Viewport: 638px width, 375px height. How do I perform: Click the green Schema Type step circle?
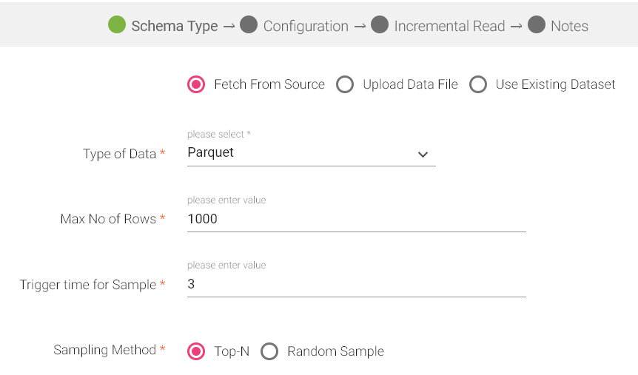click(117, 25)
